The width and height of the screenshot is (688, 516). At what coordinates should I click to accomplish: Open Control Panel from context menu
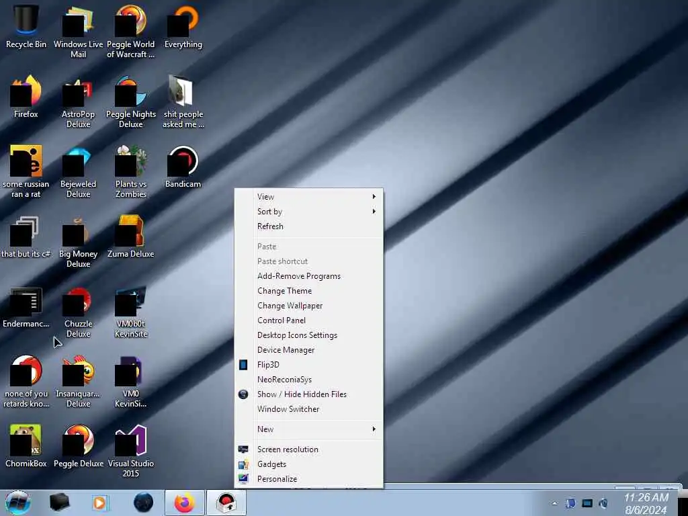[309, 320]
